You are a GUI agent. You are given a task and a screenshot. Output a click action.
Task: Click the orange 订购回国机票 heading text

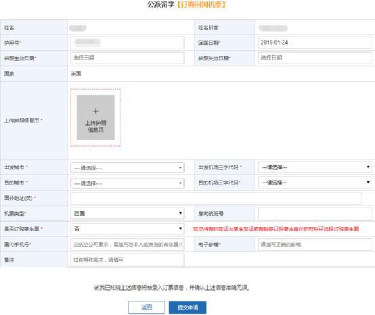coord(201,4)
